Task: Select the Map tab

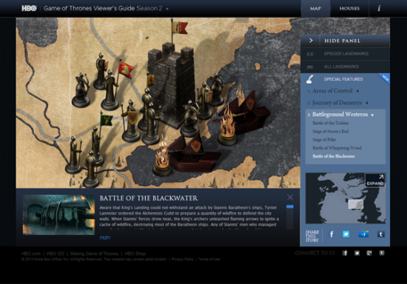Action: point(315,8)
